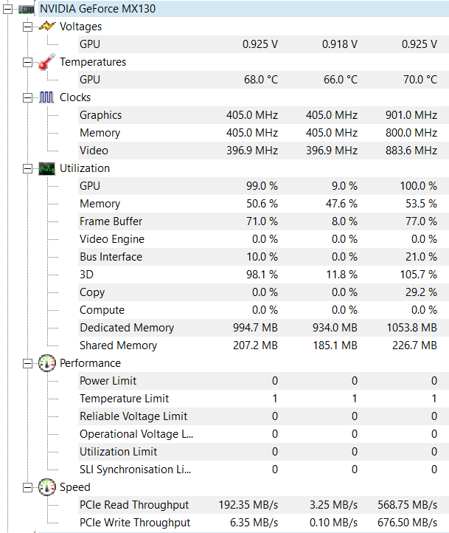This screenshot has height=533, width=449.
Task: Select the Dedicated Memory row
Action: (126, 328)
